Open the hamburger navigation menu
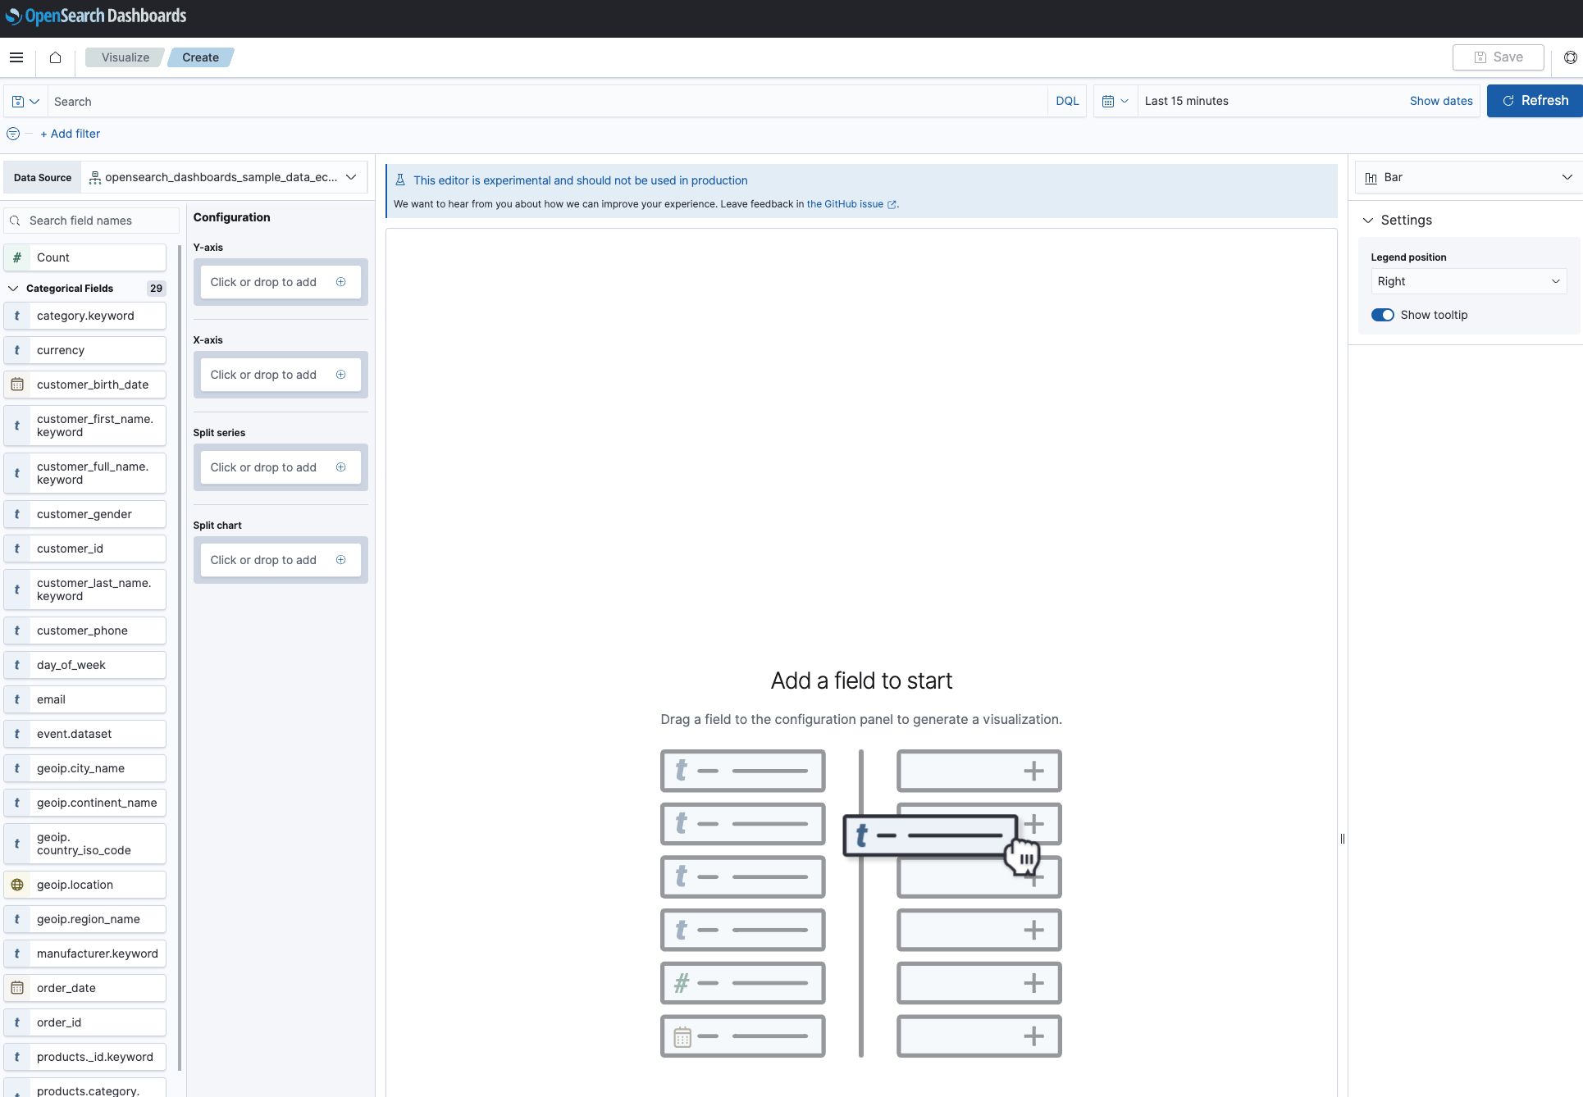The height and width of the screenshot is (1097, 1583). click(16, 57)
